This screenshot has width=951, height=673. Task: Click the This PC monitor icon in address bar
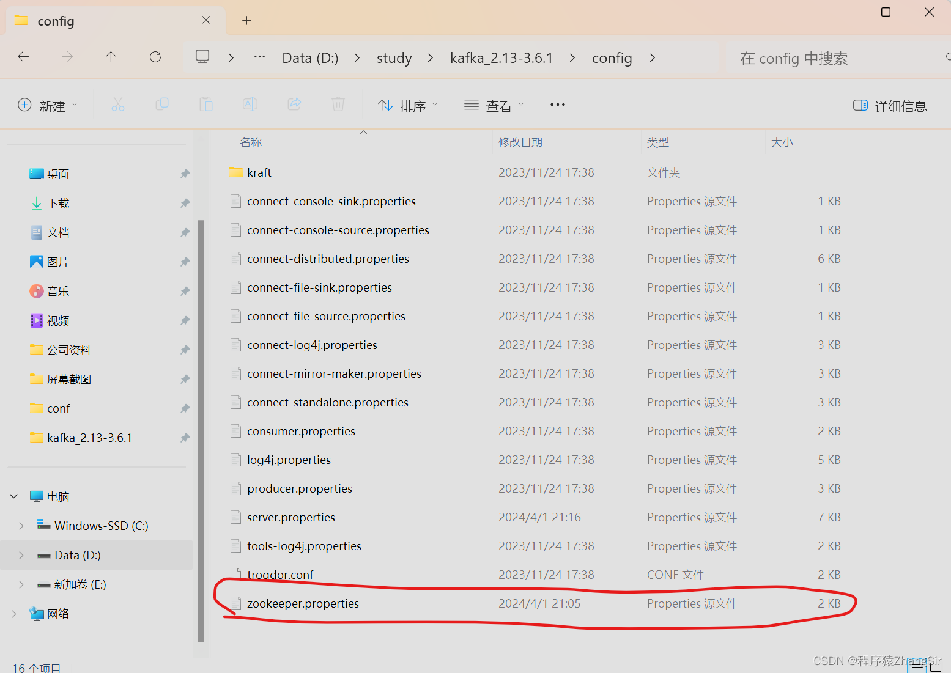(202, 57)
